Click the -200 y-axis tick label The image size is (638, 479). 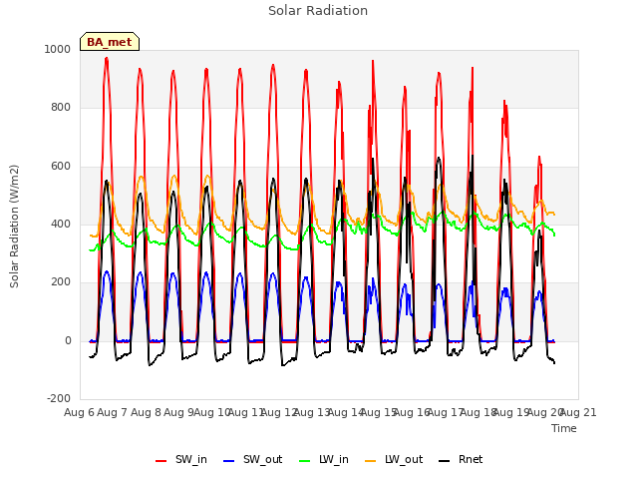coord(59,399)
